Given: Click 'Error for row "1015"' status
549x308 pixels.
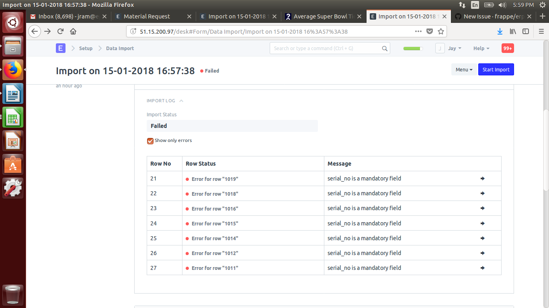Looking at the screenshot, I should [x=215, y=223].
